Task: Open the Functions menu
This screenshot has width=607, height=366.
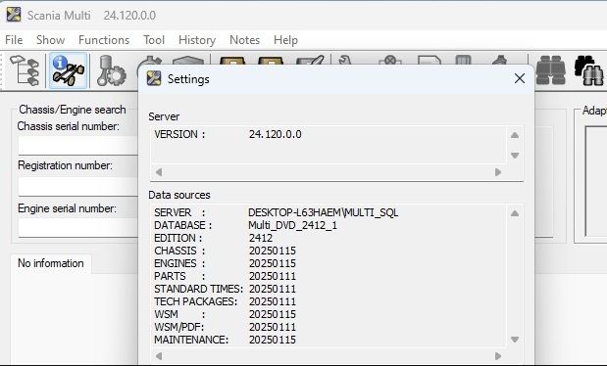Action: (104, 40)
